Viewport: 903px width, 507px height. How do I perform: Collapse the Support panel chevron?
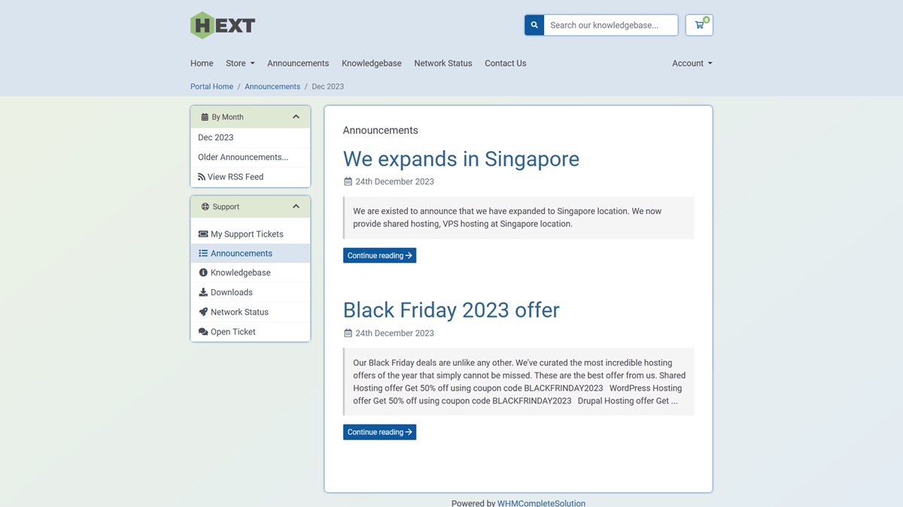click(x=296, y=207)
